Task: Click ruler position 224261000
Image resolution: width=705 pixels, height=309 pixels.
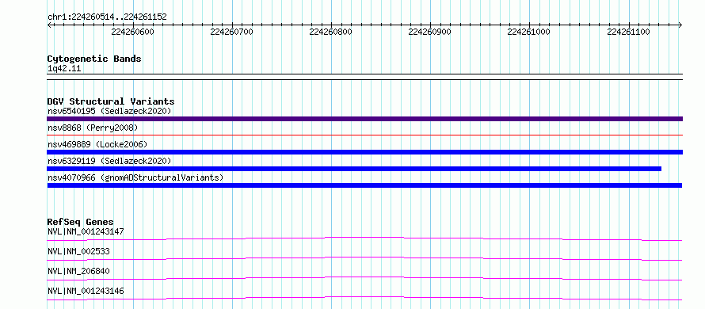Action: point(529,32)
